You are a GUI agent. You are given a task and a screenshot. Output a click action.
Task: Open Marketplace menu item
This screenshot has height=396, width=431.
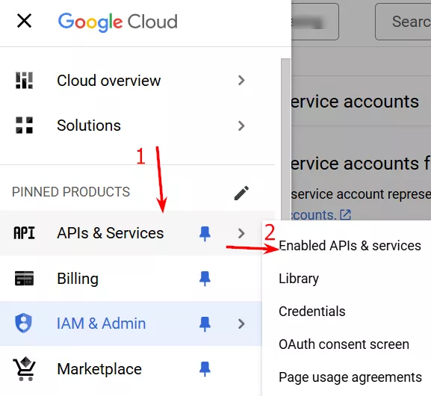131,369
